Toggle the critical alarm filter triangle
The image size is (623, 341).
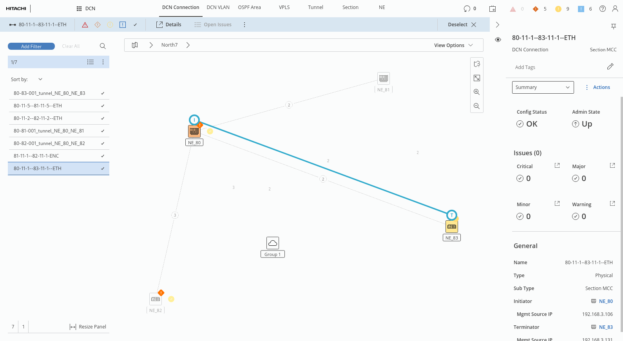(x=85, y=25)
